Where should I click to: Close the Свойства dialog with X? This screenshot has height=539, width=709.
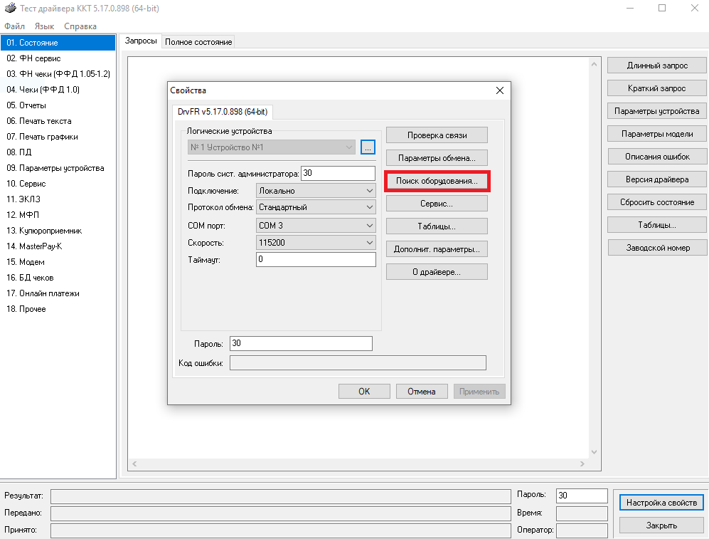(x=500, y=90)
